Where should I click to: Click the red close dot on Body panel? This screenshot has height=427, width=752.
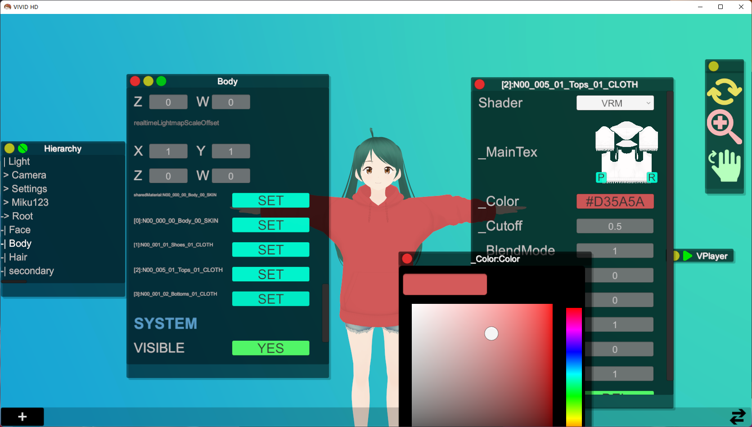click(x=135, y=81)
